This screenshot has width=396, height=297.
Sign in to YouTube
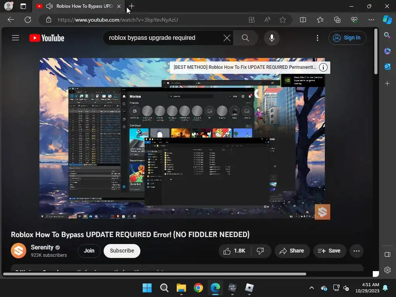347,38
